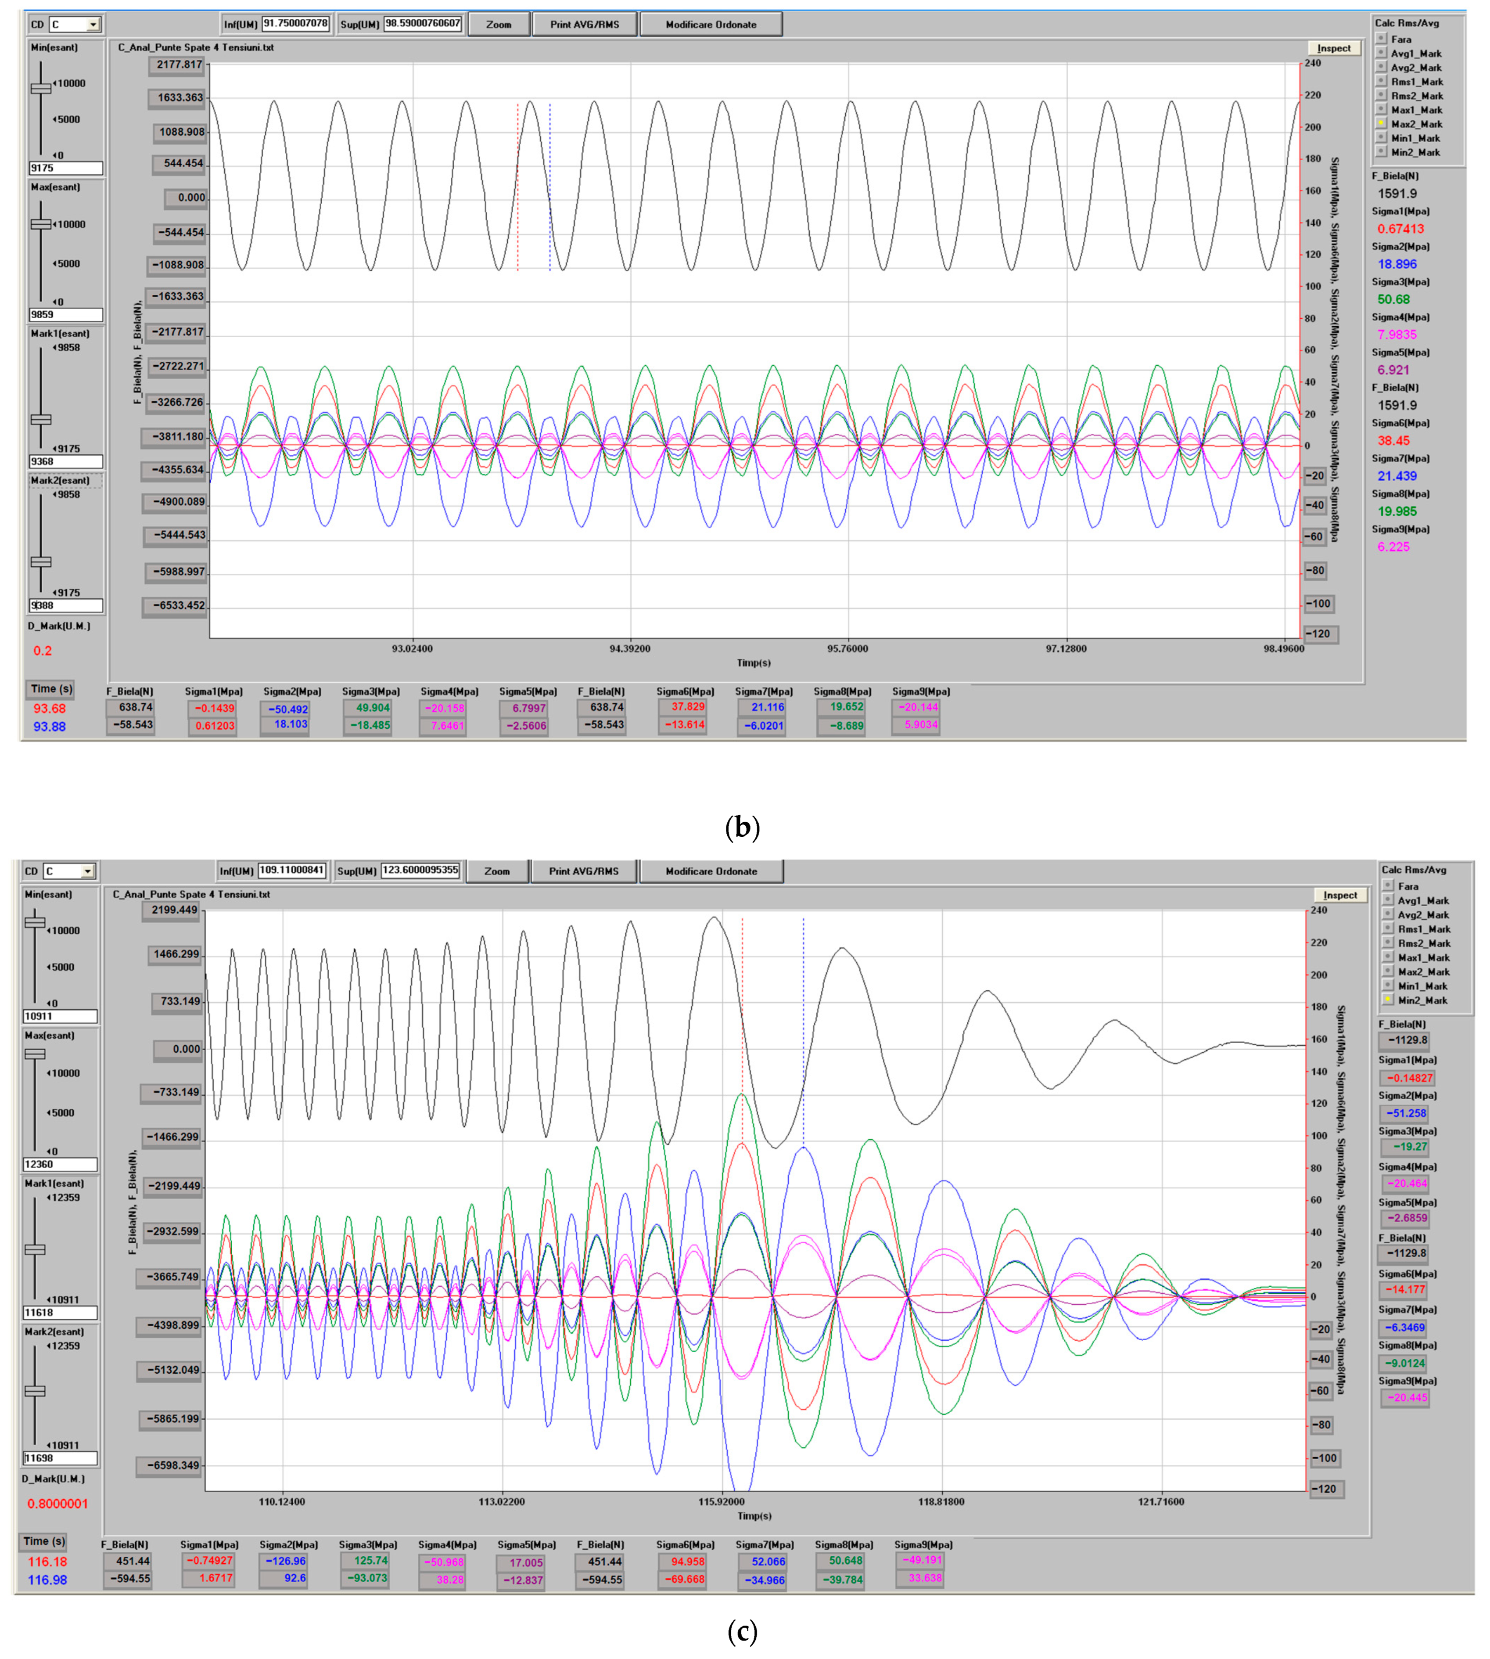Select Max2_Mark radio in upper Calc Rms/Avg panel
This screenshot has width=1490, height=1659.
(1381, 124)
